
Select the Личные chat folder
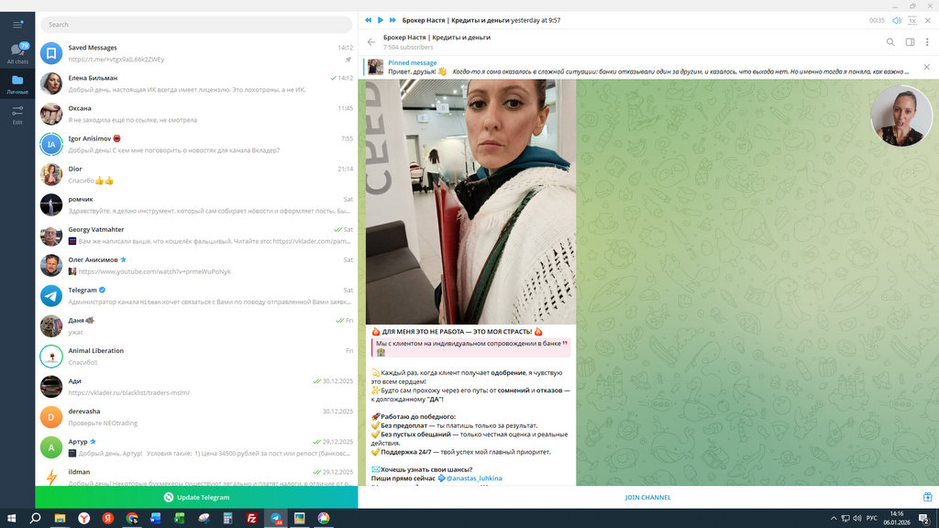tap(17, 84)
